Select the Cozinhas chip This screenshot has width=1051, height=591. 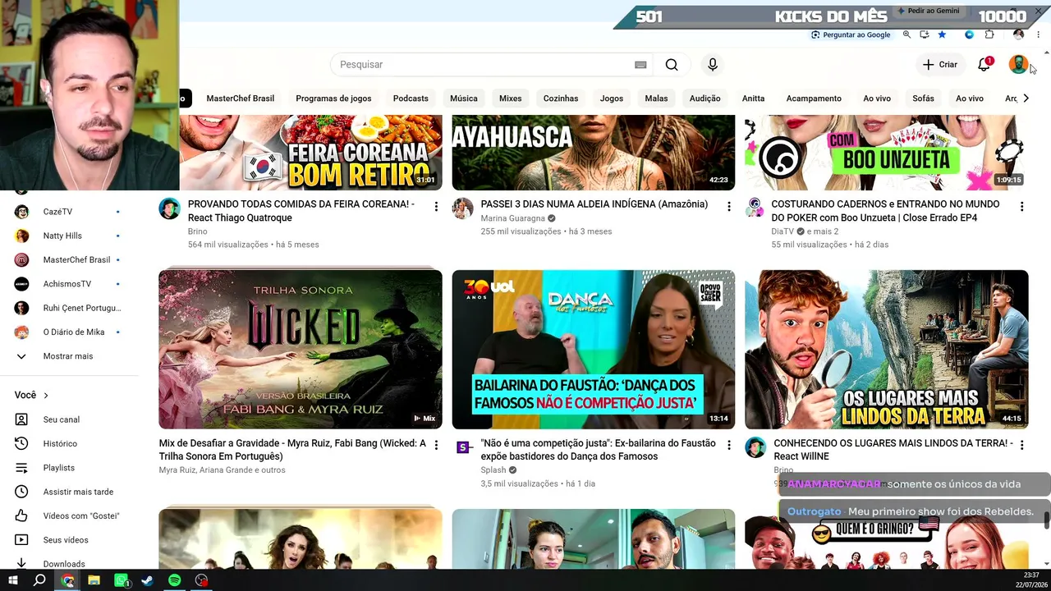561,98
